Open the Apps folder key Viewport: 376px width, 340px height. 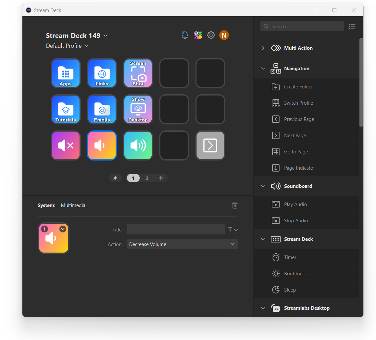(66, 73)
